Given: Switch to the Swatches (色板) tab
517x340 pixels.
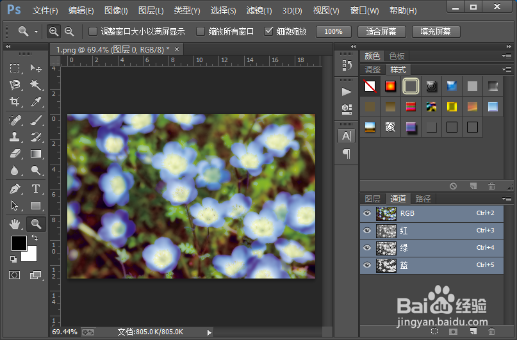Looking at the screenshot, I should pyautogui.click(x=397, y=56).
